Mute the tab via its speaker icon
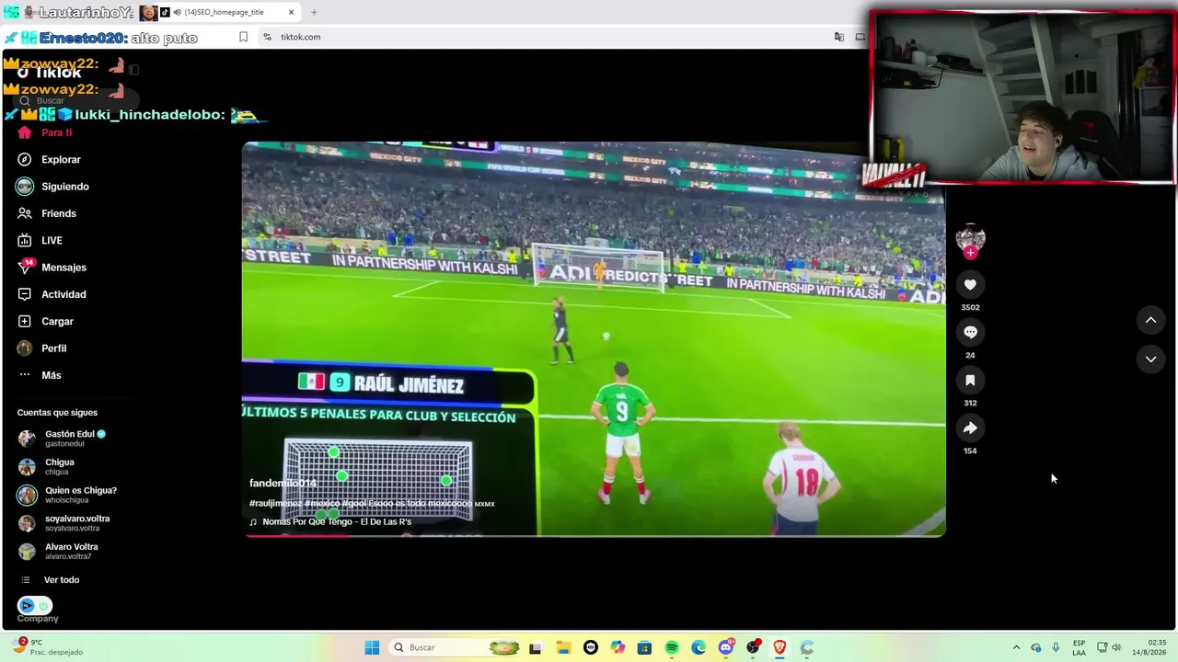 point(177,12)
